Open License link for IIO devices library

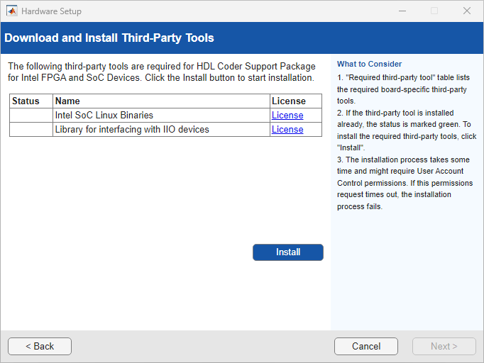[x=287, y=130]
